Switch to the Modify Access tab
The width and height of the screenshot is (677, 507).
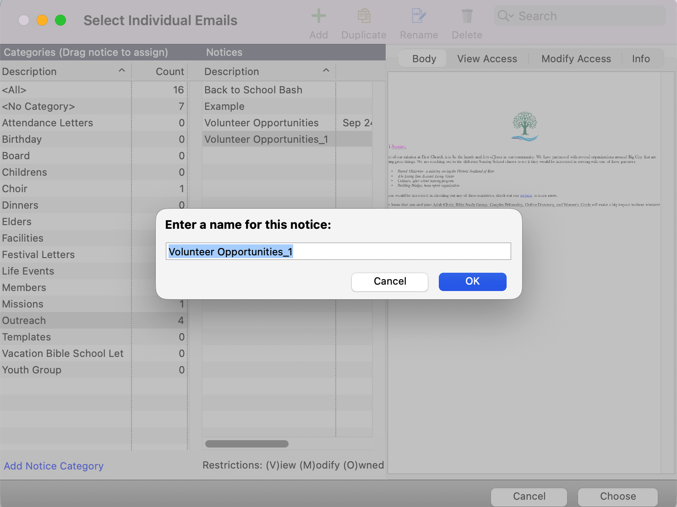point(576,59)
